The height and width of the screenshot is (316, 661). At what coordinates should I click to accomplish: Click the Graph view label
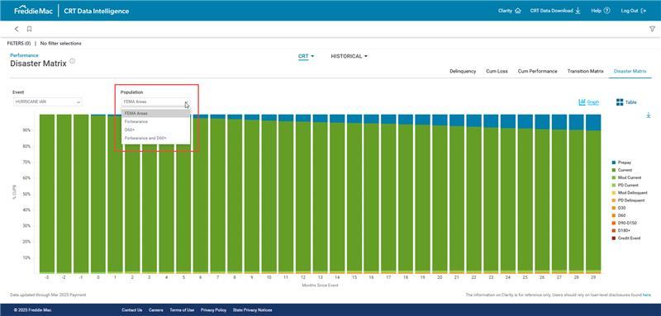593,102
